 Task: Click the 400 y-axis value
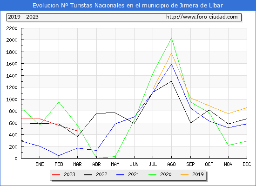(x=13, y=135)
